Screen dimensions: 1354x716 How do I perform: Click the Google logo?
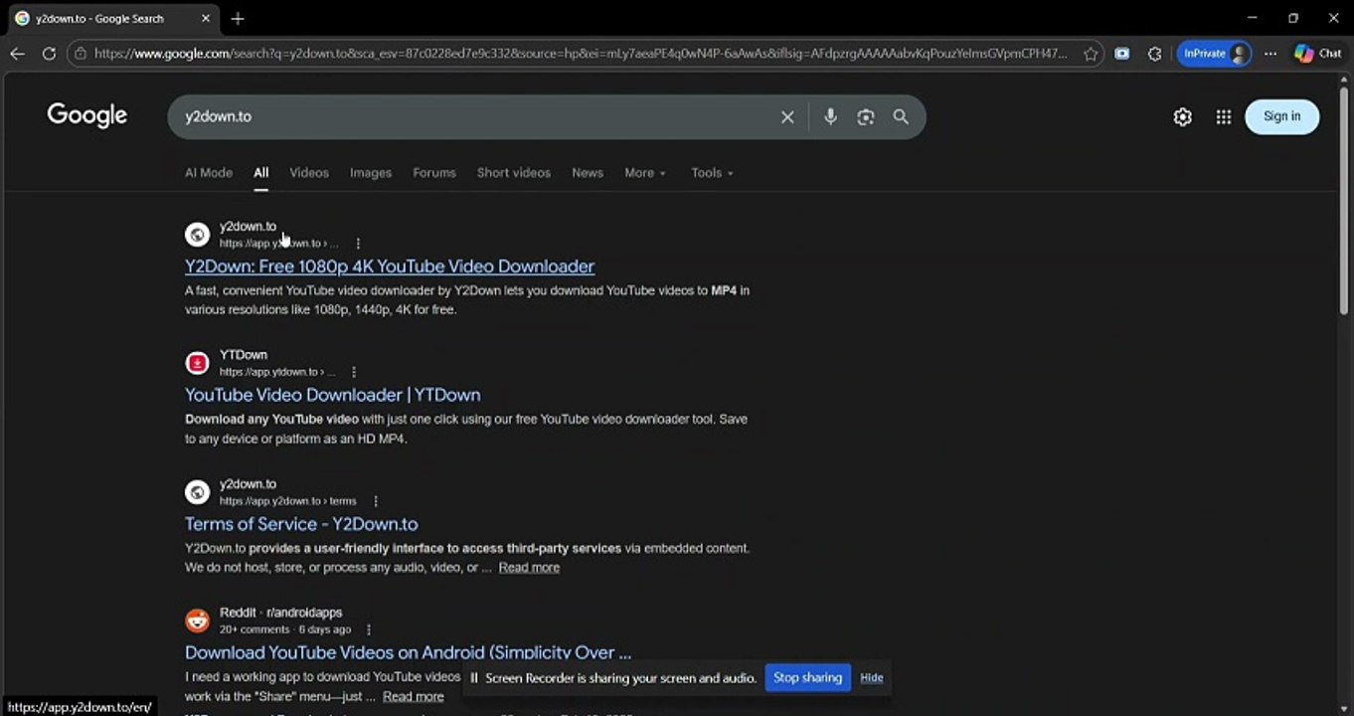[87, 116]
